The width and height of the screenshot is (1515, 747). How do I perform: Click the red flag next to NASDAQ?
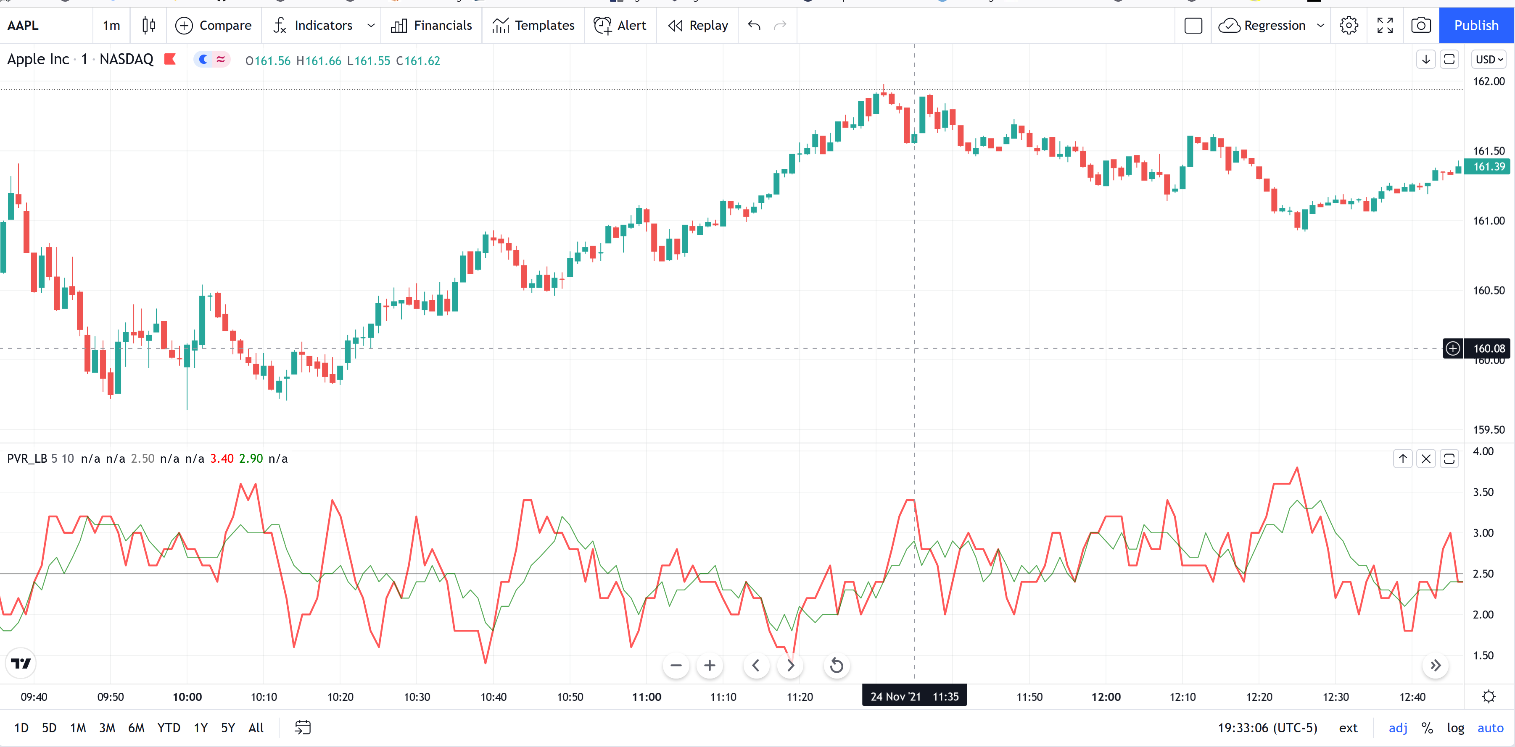click(170, 59)
